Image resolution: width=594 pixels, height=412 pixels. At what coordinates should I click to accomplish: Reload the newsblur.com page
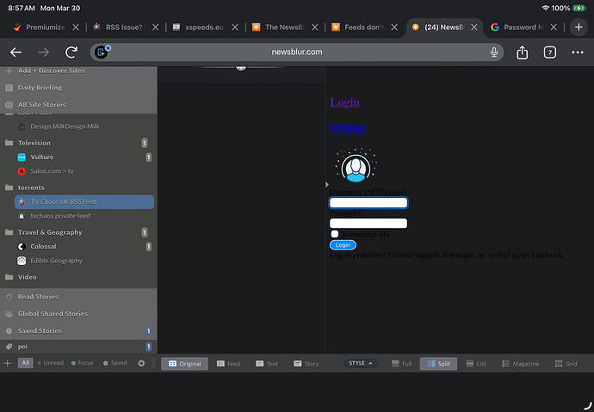click(71, 52)
